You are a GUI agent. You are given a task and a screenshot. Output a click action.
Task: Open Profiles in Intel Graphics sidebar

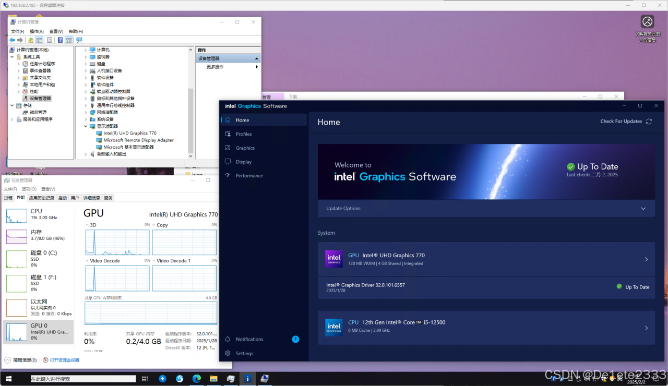click(x=243, y=134)
